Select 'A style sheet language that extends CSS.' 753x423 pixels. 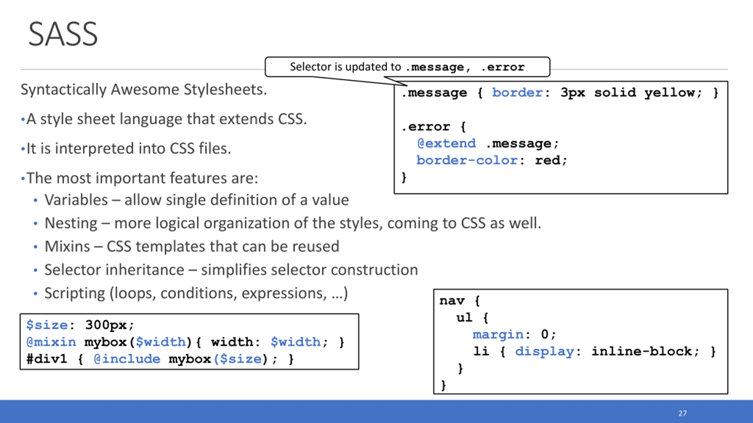[166, 119]
